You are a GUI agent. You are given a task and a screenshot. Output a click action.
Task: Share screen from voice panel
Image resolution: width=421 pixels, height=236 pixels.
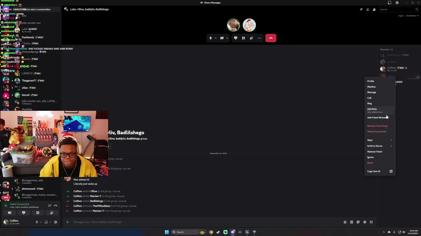pos(24,213)
